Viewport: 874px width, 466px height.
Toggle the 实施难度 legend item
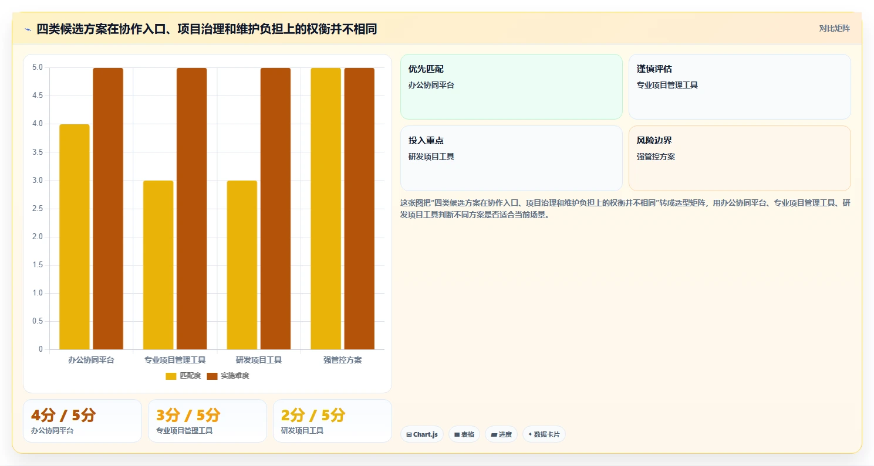[228, 376]
